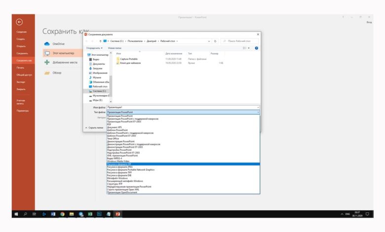This screenshot has height=232, width=385.
Task: Open the file name field dropdown arrow
Action: (258, 108)
